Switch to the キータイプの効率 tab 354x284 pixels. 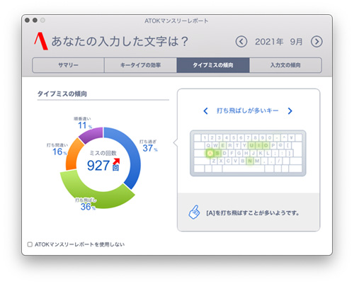[140, 65]
